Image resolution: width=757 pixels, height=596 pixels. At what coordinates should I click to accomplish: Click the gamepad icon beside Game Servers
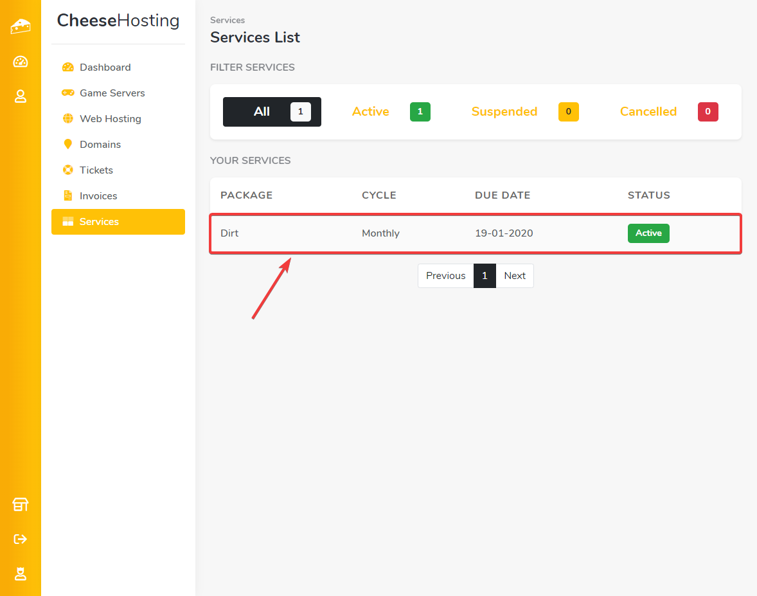coord(67,93)
